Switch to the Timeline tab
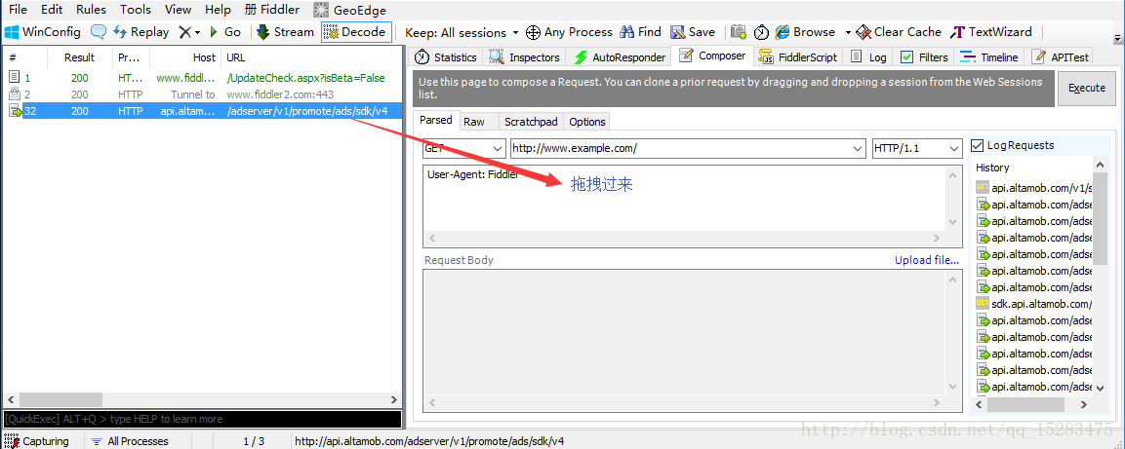 click(x=989, y=57)
